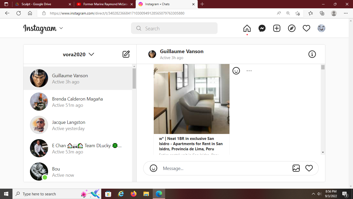The image size is (353, 199).
Task: Show hidden system tray icons
Action: point(313,194)
